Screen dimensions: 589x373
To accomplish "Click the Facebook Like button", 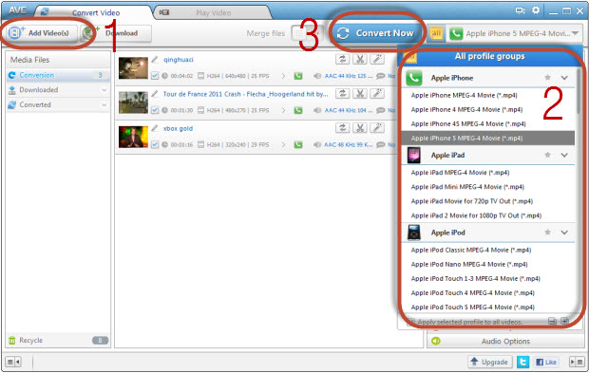I will (x=546, y=362).
